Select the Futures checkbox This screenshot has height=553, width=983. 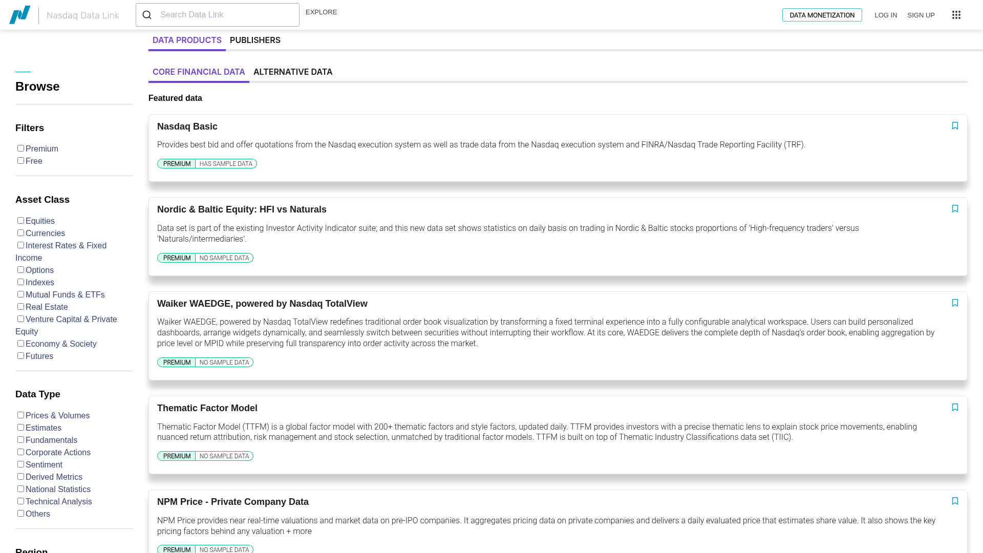[20, 356]
